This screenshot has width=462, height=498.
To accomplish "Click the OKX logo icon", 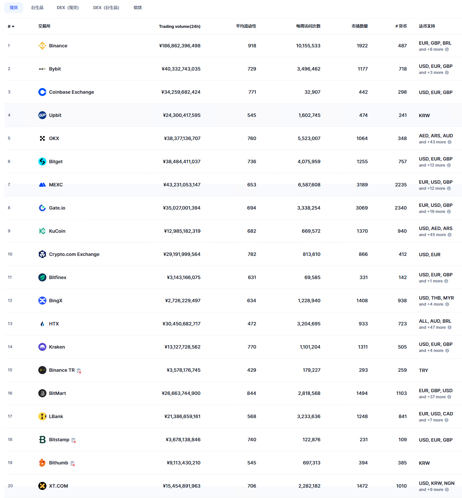I will click(42, 138).
